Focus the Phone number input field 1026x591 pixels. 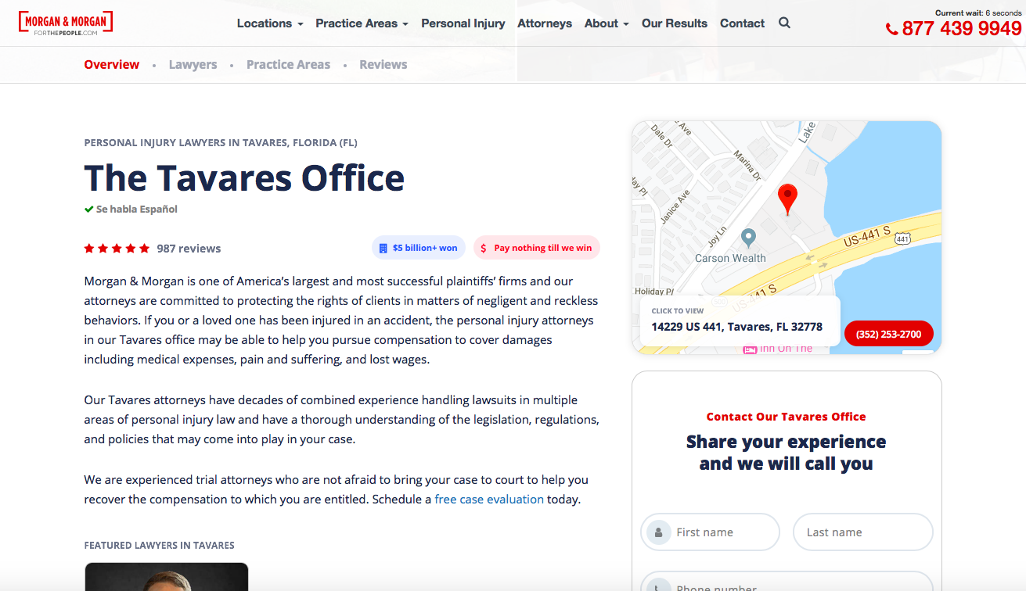coord(787,582)
